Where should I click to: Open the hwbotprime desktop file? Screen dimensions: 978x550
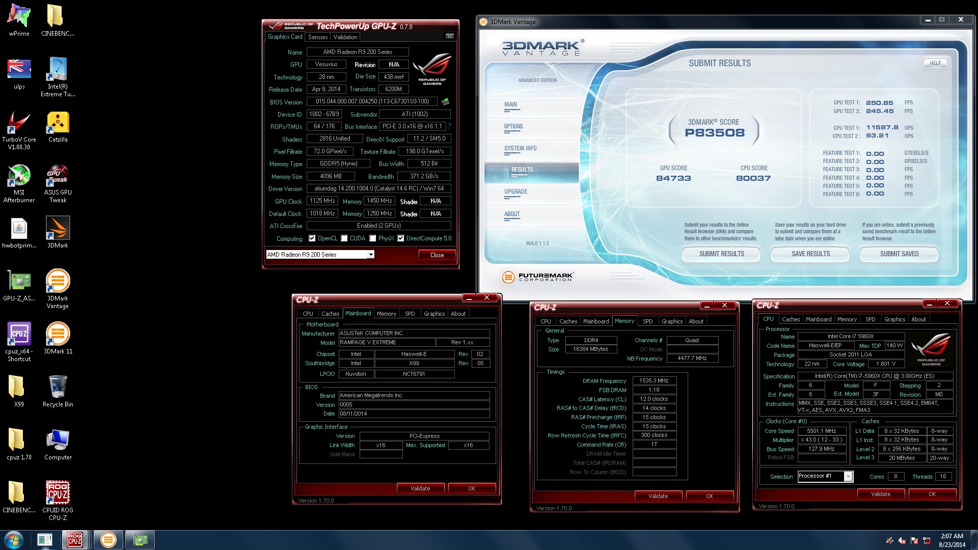tap(19, 233)
